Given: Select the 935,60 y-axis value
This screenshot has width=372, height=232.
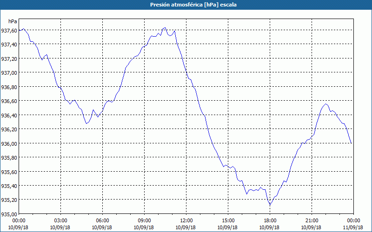Looking at the screenshot, I should click(9, 172).
